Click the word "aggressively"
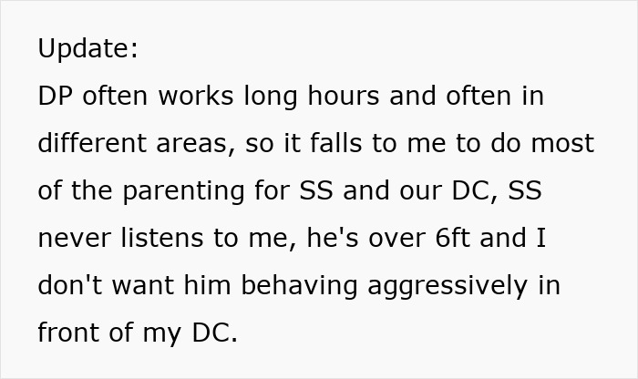638x379 pixels. [448, 285]
